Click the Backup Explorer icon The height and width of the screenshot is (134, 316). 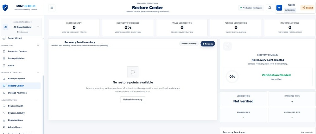tap(4, 79)
